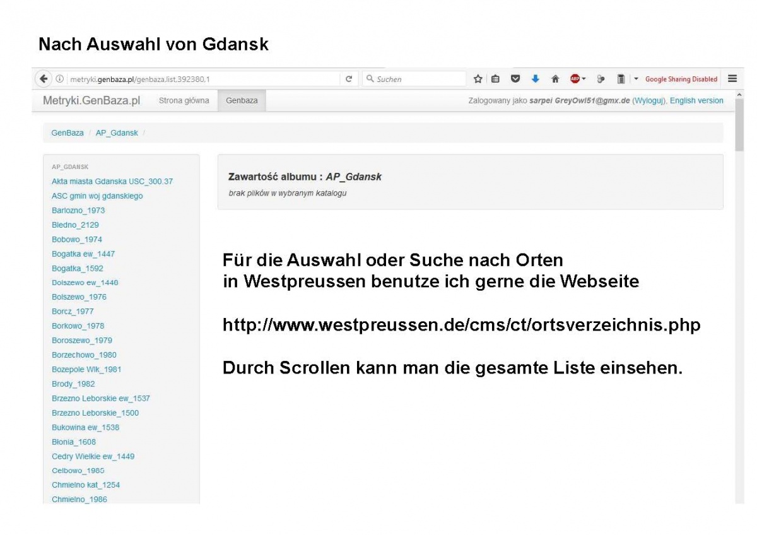
Task: Open the Firefox hamburger menu
Action: (732, 79)
